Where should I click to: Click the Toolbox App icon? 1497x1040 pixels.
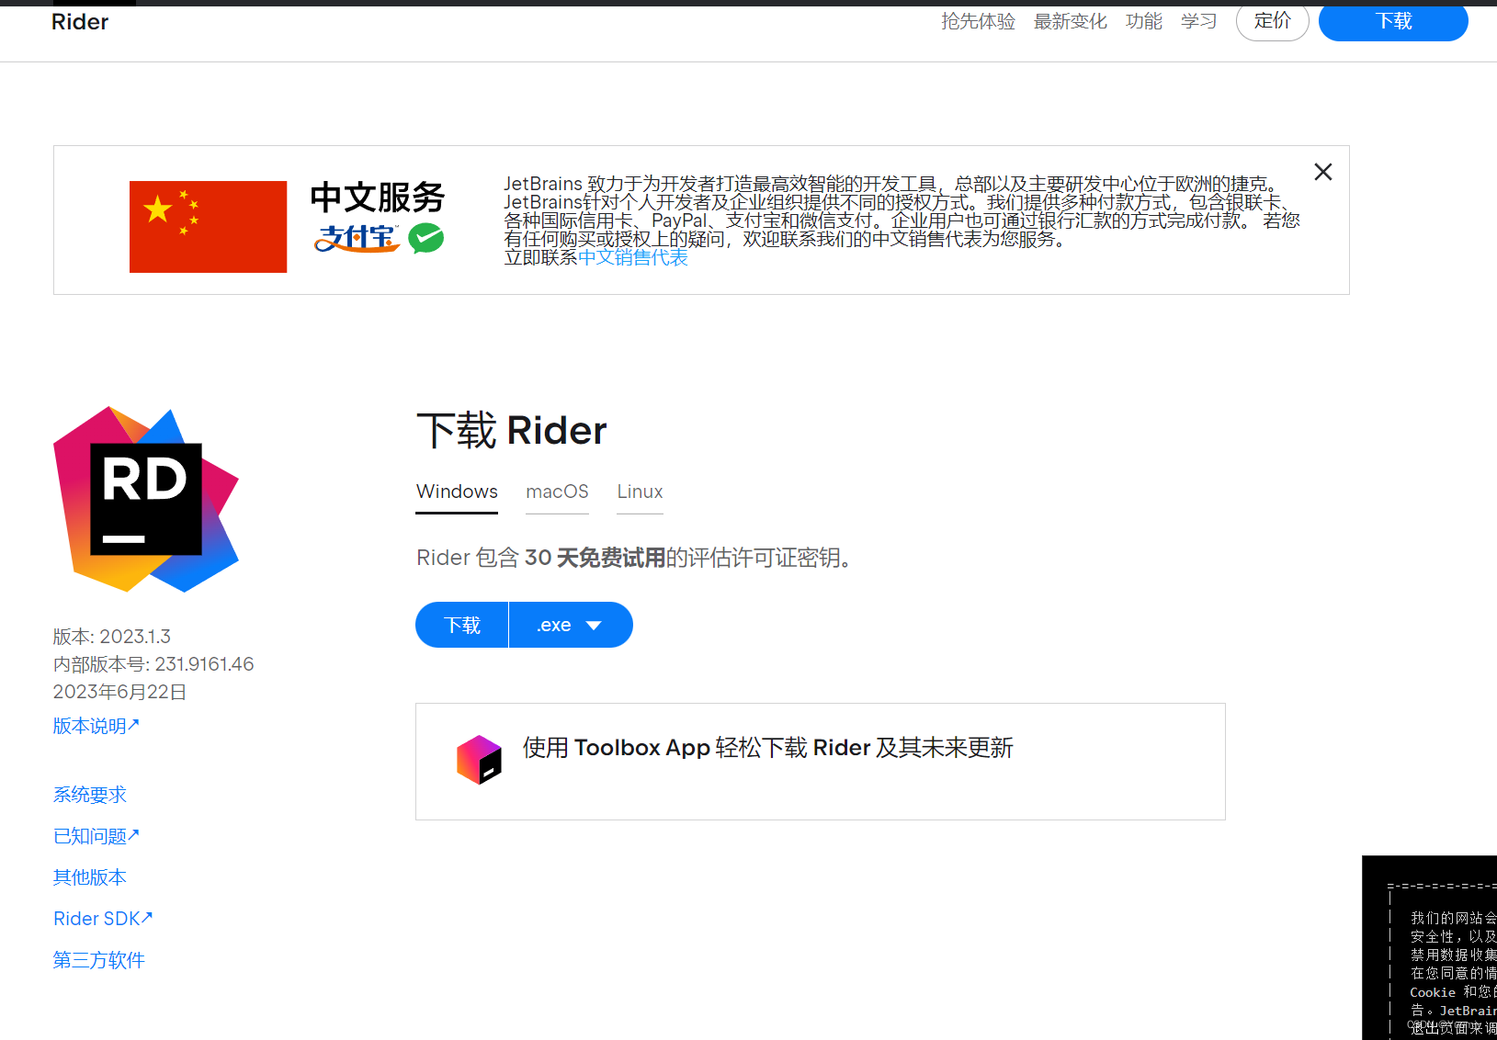tap(479, 759)
